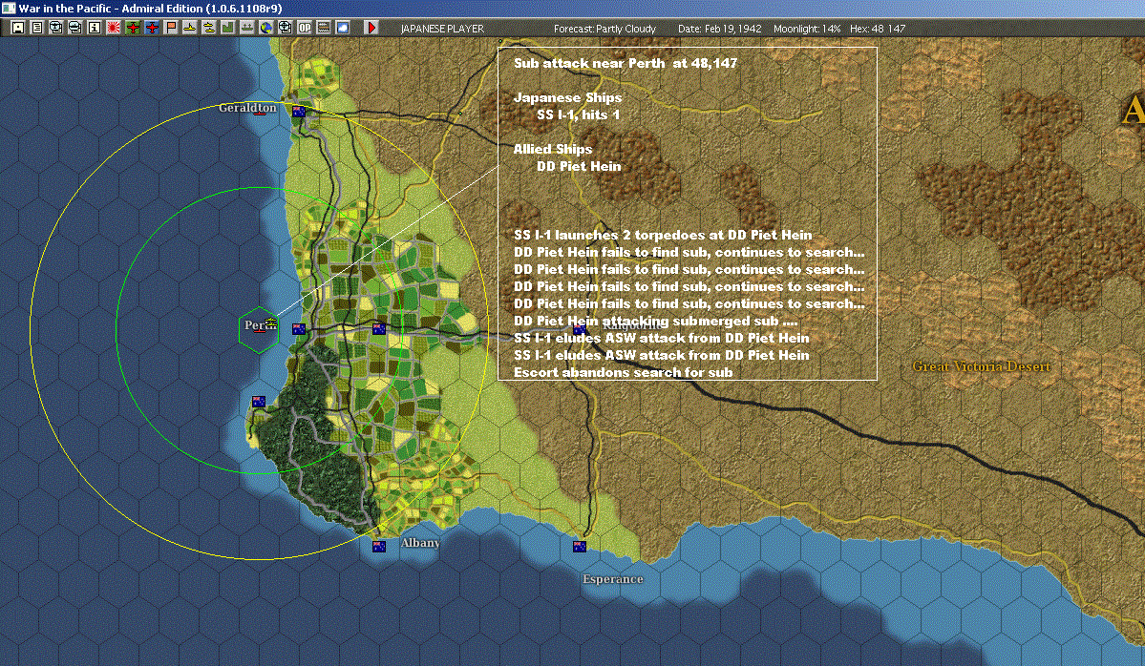Click the Australian flag base at Albany
The height and width of the screenshot is (666, 1145).
[x=379, y=547]
